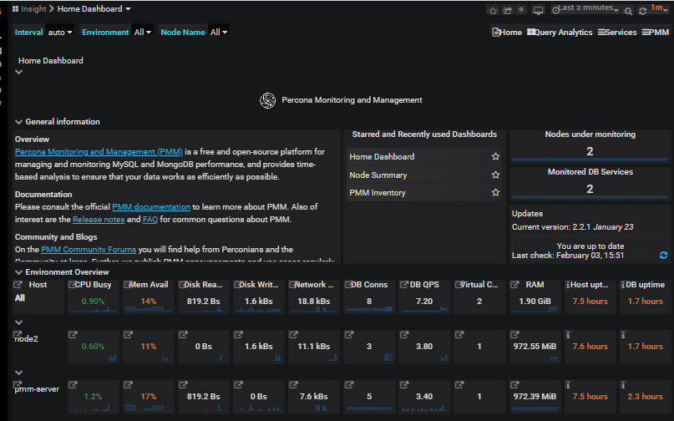Open the 1m refresh interval dropdown
The height and width of the screenshot is (421, 674).
coord(659,8)
